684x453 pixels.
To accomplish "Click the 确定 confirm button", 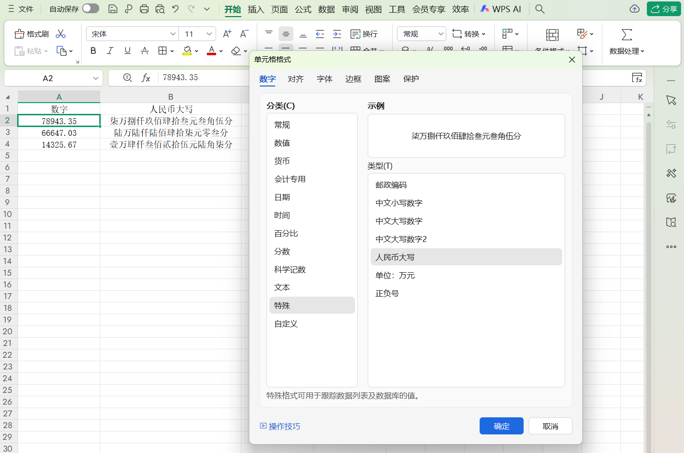I will point(501,426).
